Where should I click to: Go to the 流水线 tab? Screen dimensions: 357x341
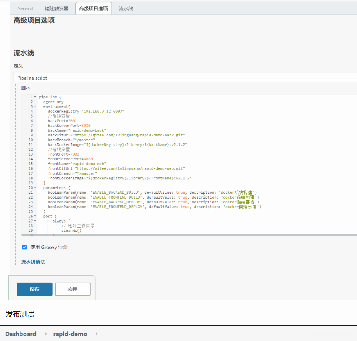(x=126, y=9)
